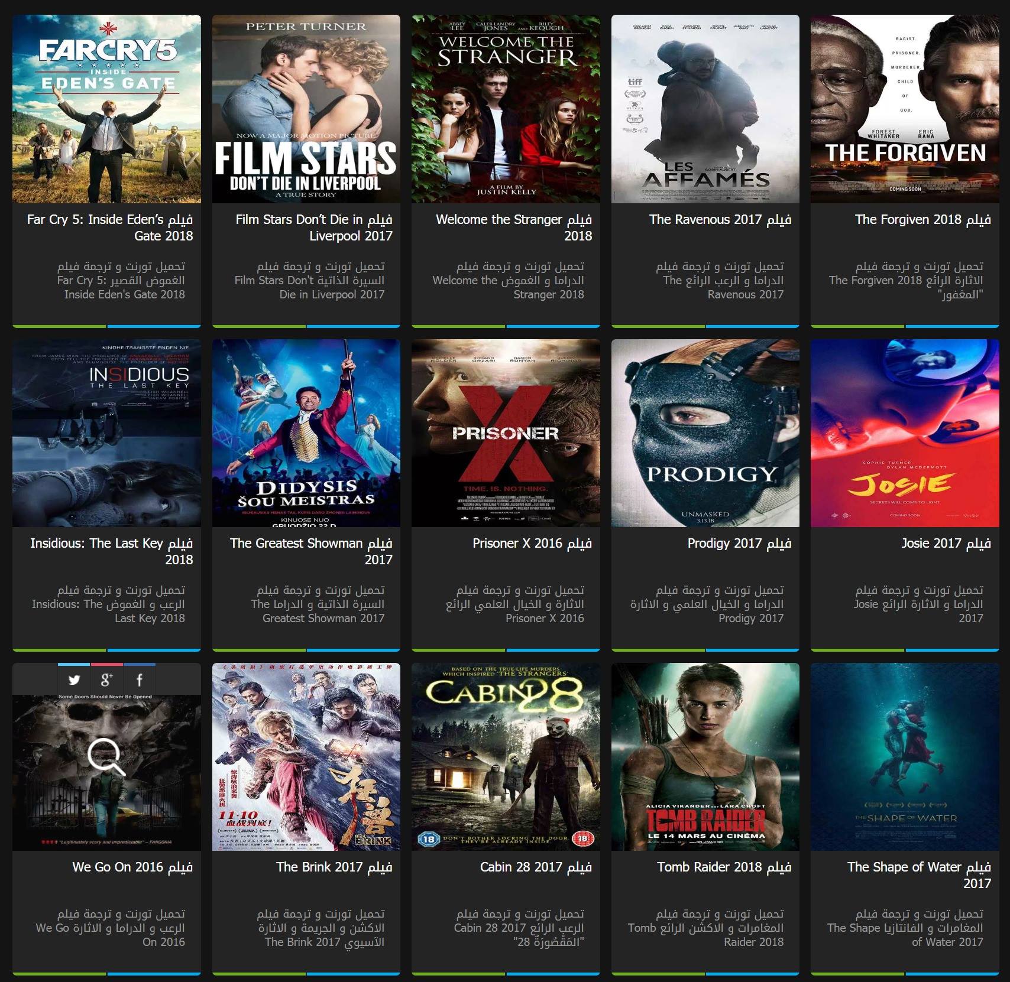Click the Tomb Raider 2018 title link
The height and width of the screenshot is (982, 1010).
click(x=724, y=867)
